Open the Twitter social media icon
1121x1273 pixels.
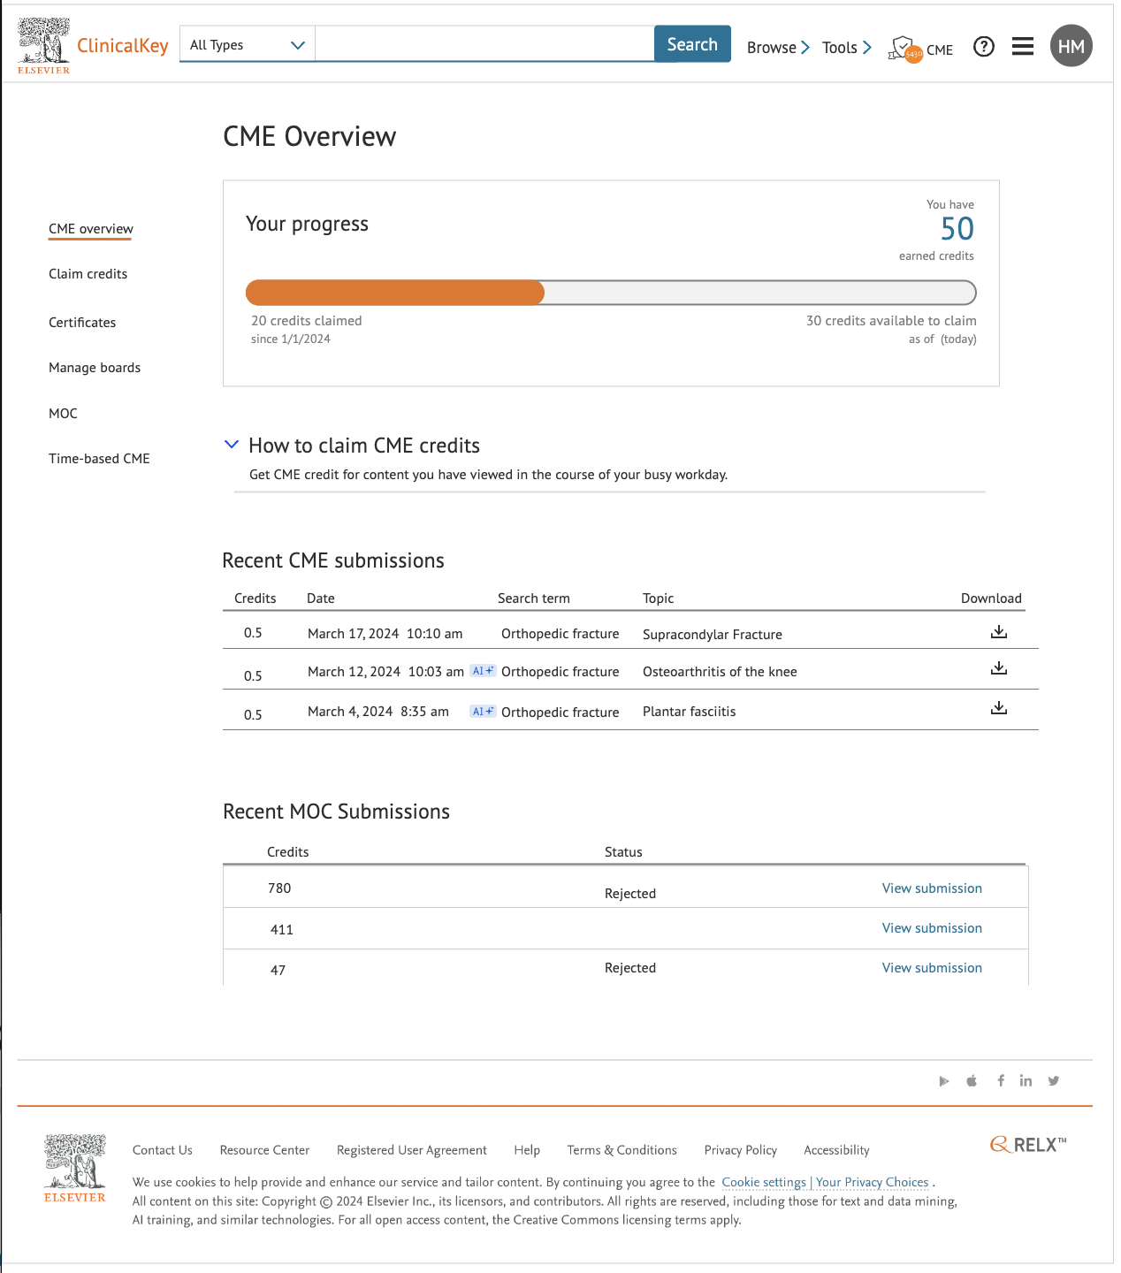coord(1053,1080)
